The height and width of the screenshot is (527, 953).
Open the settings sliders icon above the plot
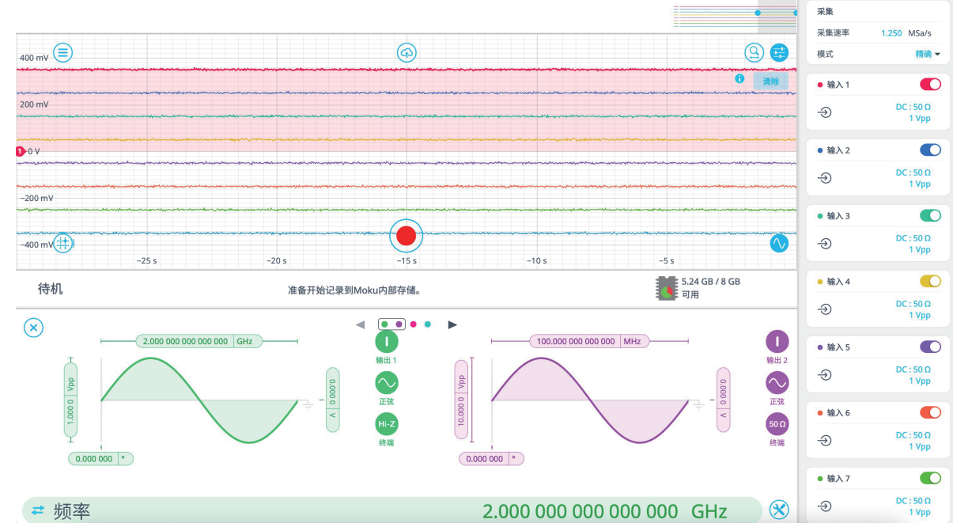tap(780, 53)
